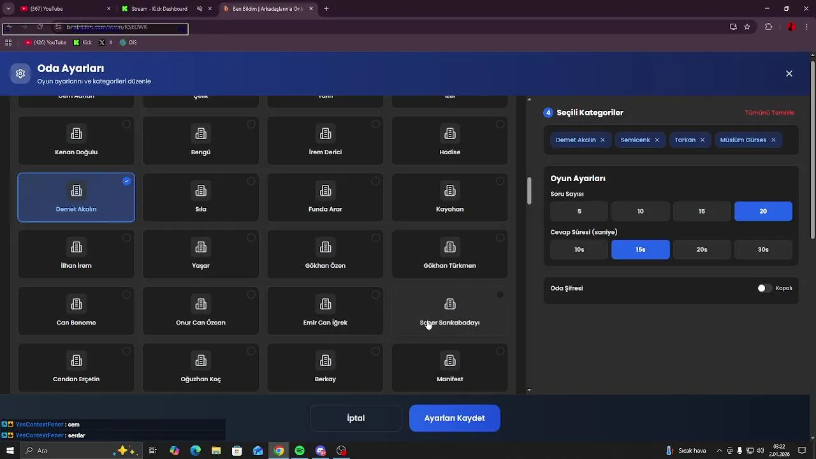Close the Oda Ayarları dialog
Image resolution: width=816 pixels, height=459 pixels.
pos(789,73)
